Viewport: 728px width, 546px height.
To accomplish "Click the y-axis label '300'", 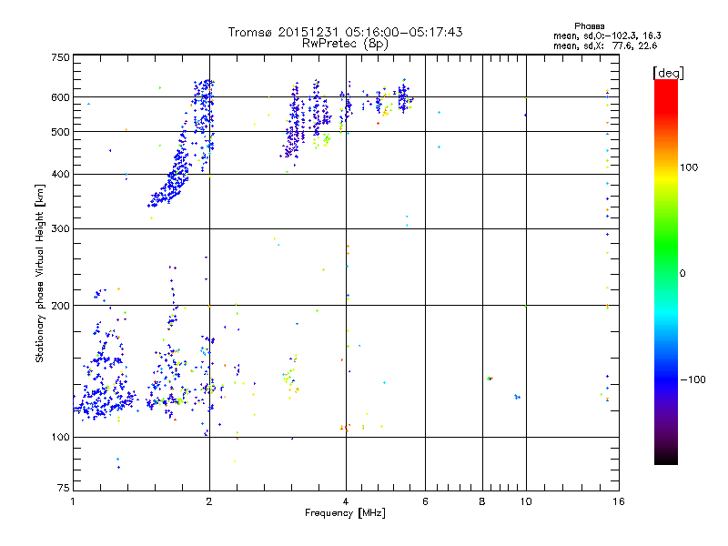I will point(60,229).
